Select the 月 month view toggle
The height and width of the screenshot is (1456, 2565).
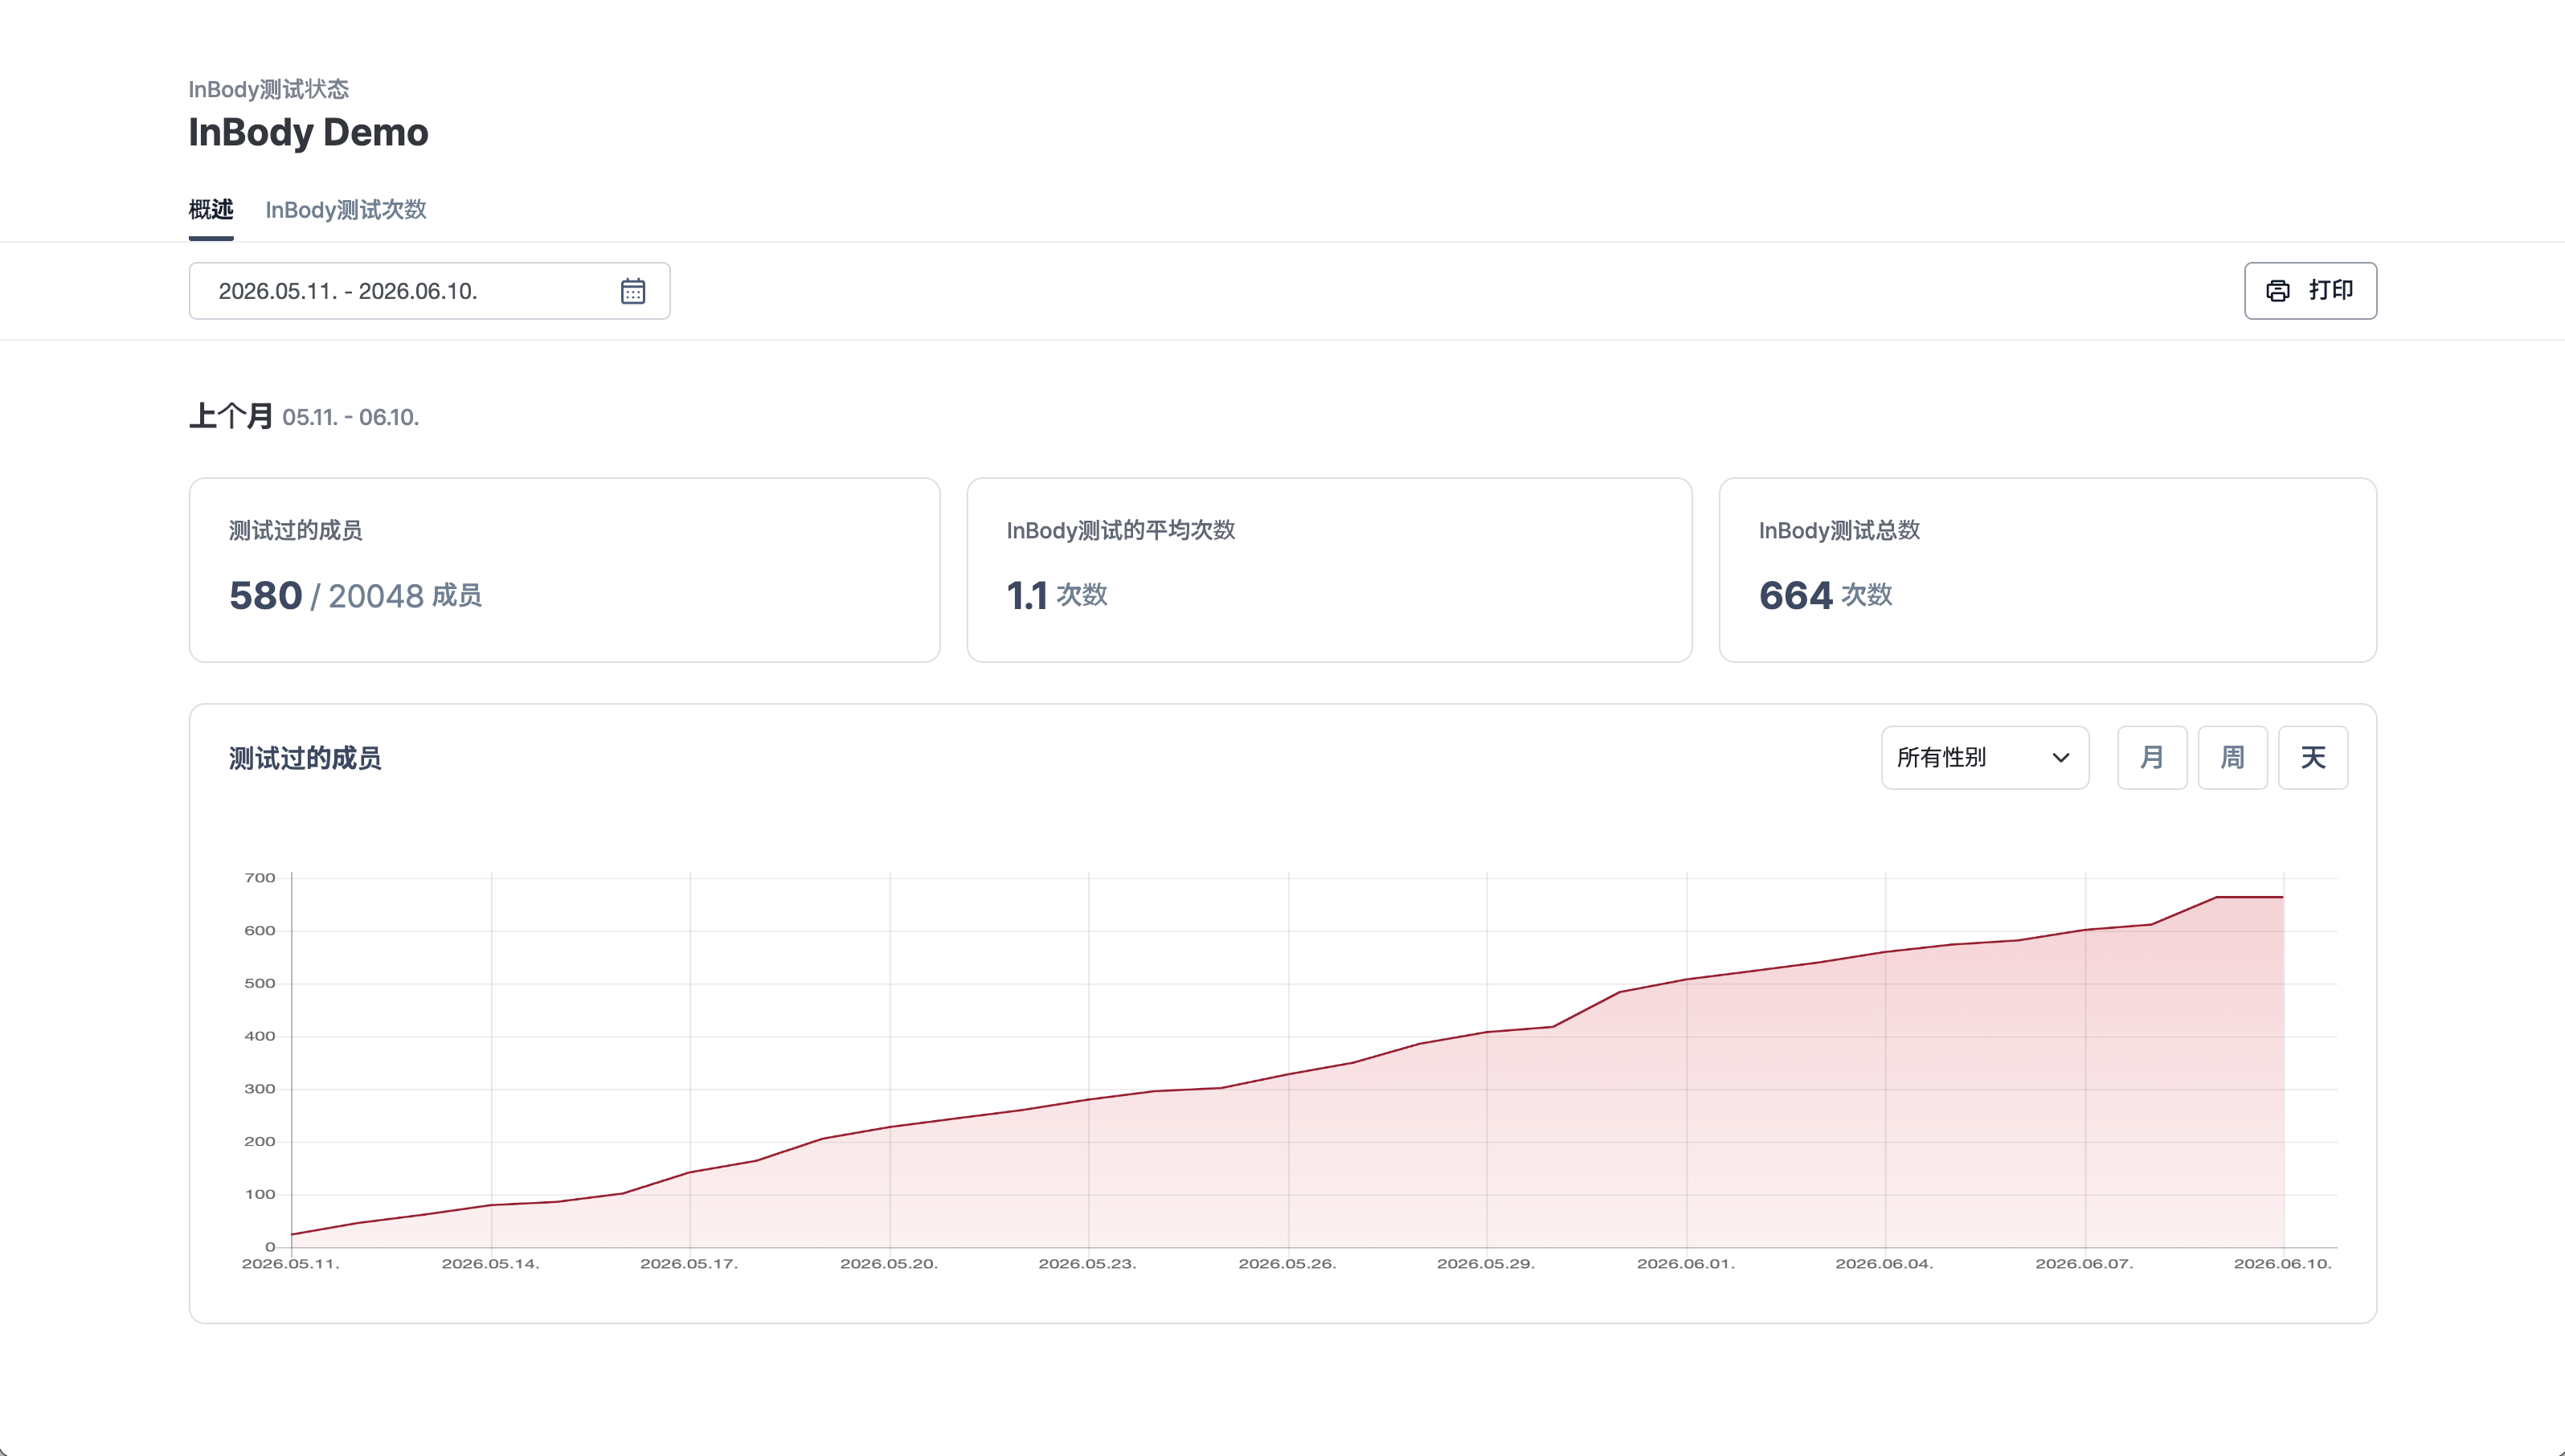click(2152, 758)
